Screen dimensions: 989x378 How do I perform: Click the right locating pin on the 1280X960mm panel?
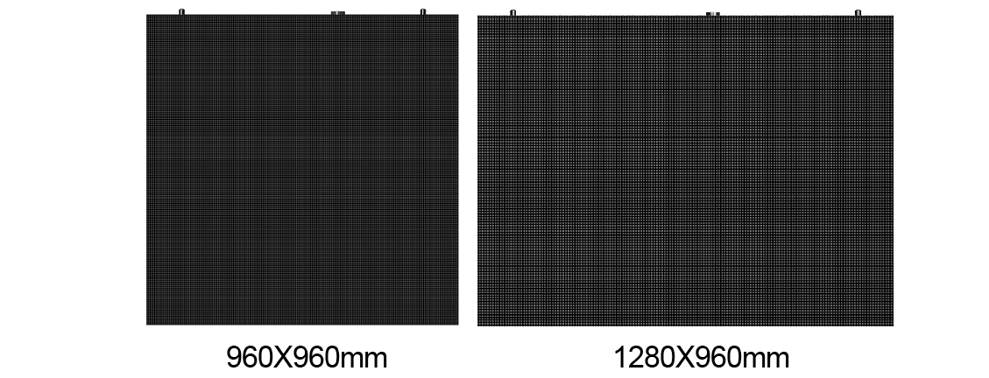[858, 11]
